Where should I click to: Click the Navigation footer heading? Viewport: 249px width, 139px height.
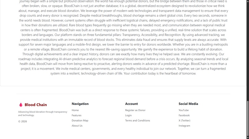tap(80, 104)
